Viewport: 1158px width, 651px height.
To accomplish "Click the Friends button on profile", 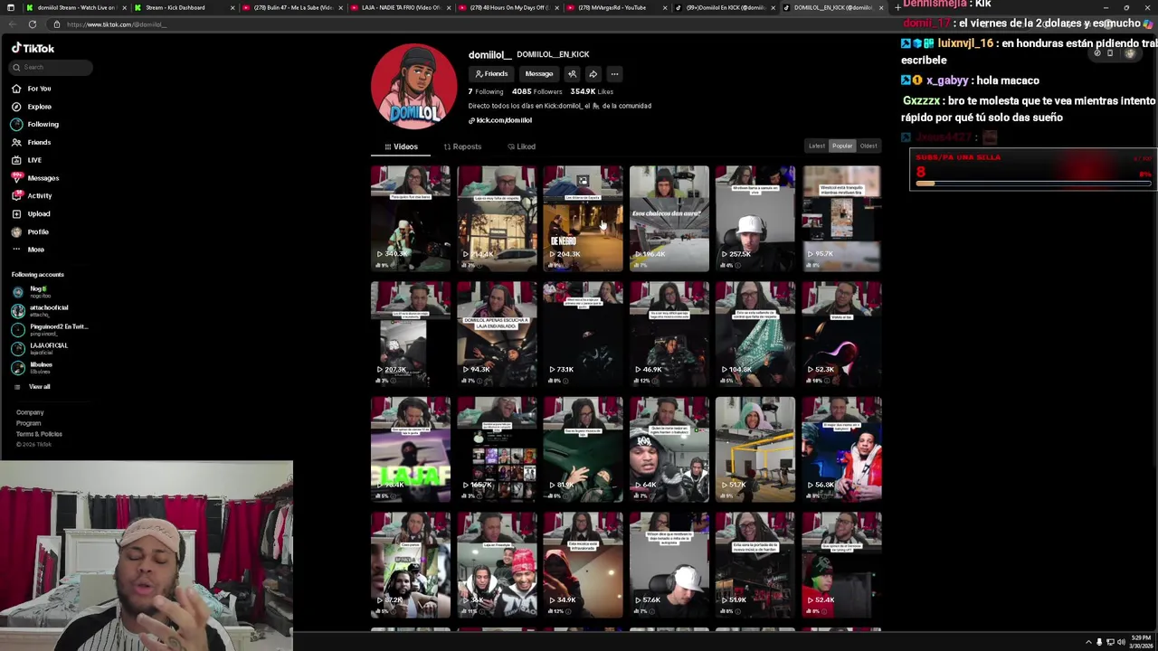I will (x=491, y=74).
